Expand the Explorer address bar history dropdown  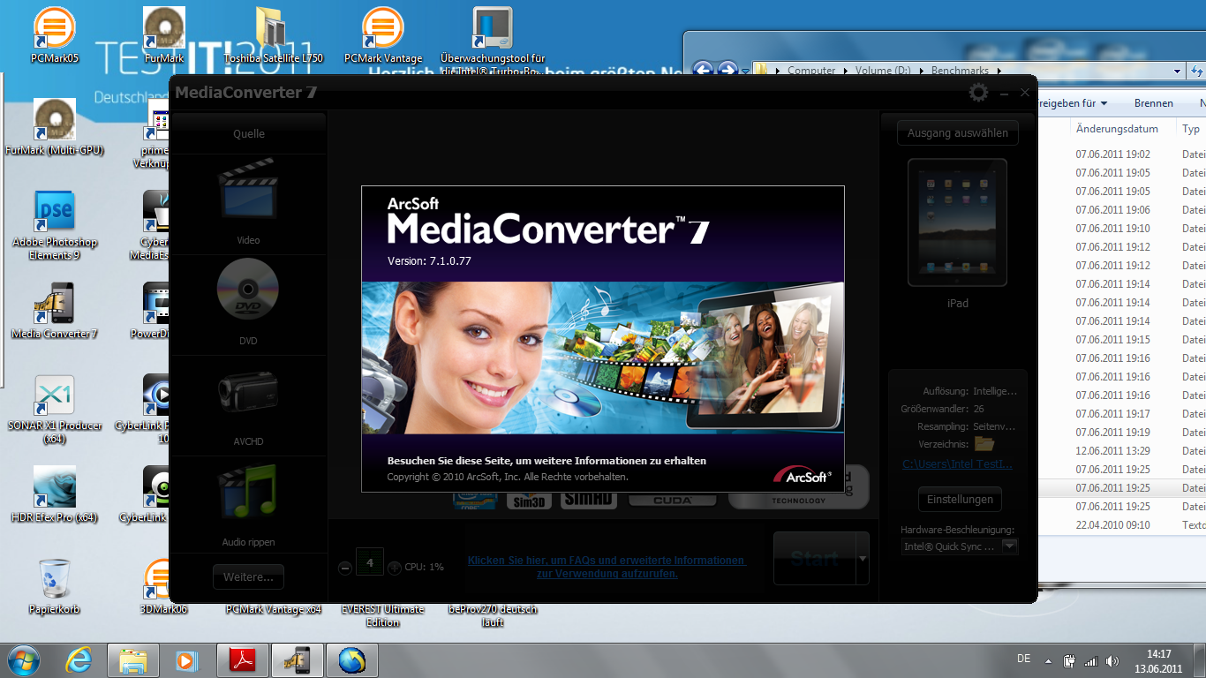click(x=1178, y=71)
